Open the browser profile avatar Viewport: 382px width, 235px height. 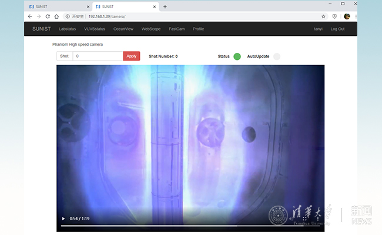pyautogui.click(x=347, y=16)
